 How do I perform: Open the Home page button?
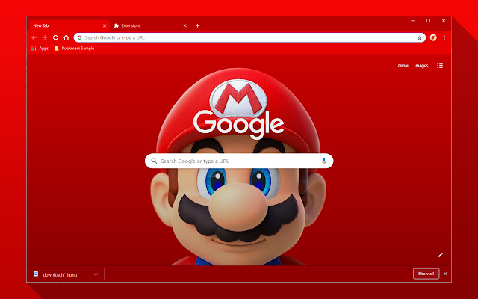point(66,37)
